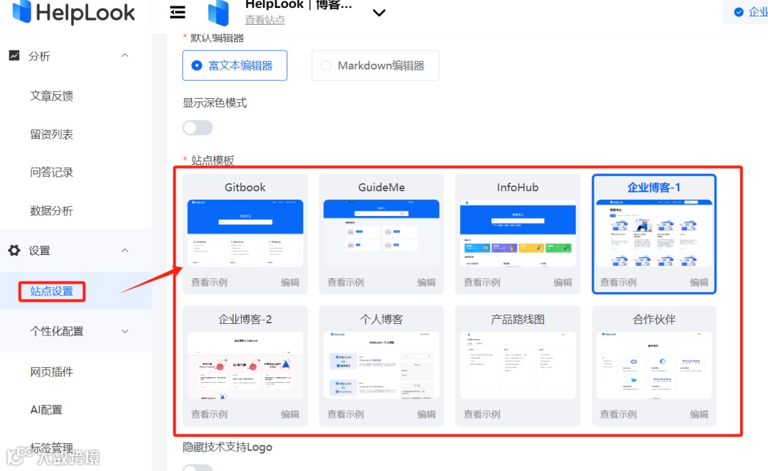Select the 分析 chart icon in sidebar
The width and height of the screenshot is (768, 471).
coord(16,55)
